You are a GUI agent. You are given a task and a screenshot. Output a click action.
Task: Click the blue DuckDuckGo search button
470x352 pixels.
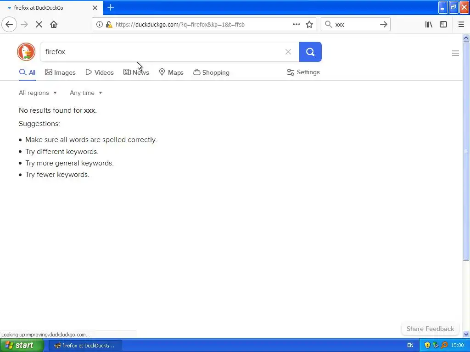(x=310, y=52)
